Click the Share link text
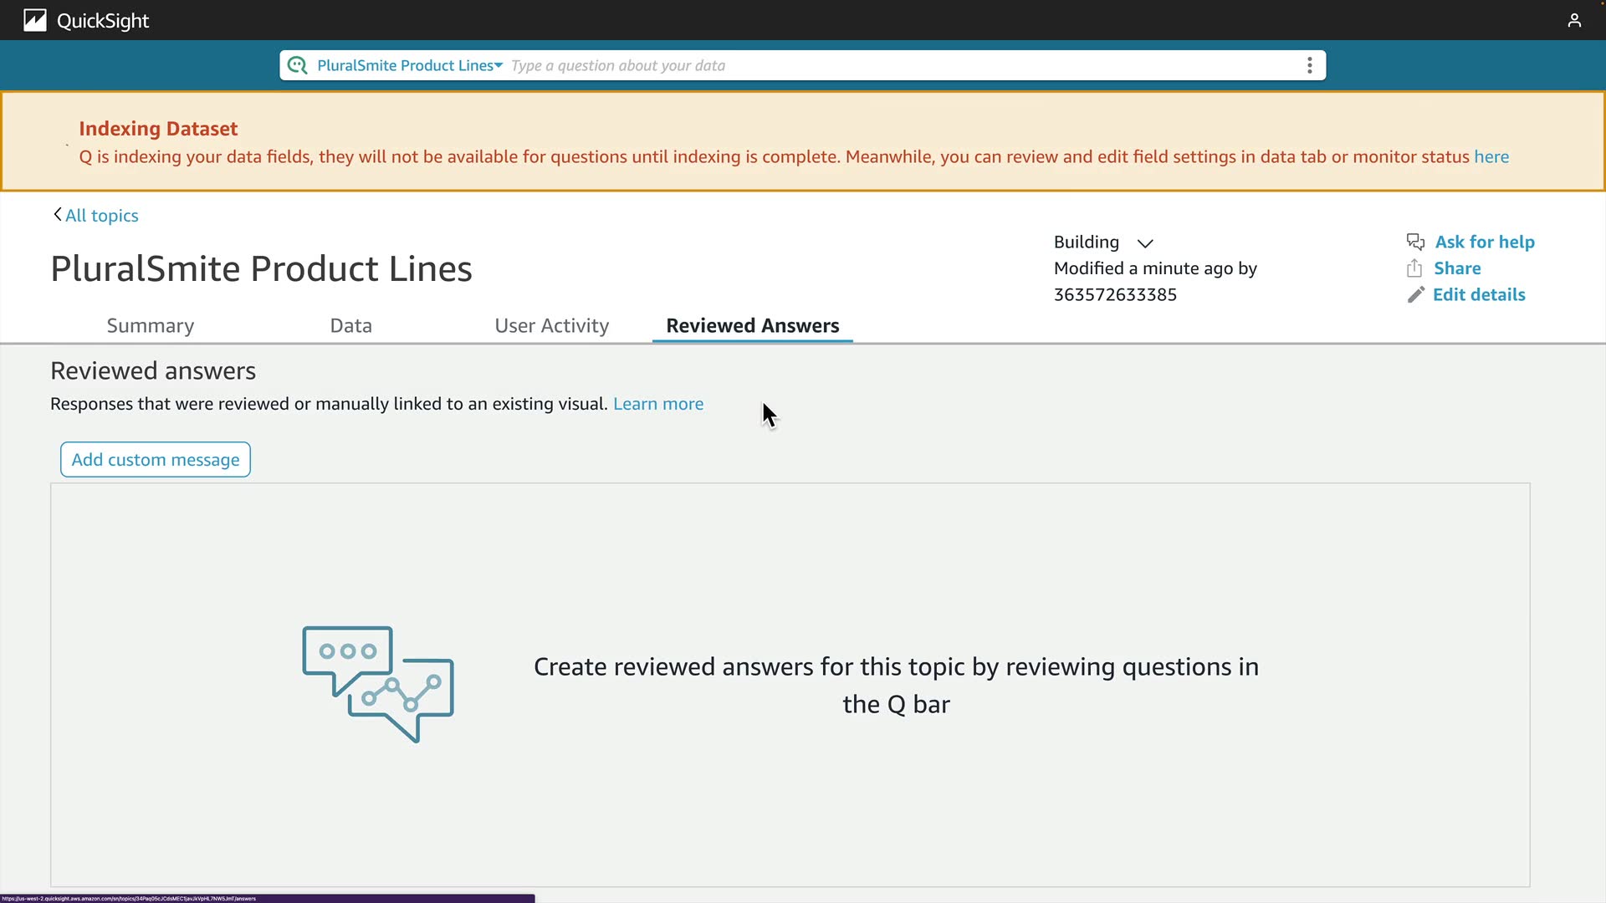 pos(1456,268)
